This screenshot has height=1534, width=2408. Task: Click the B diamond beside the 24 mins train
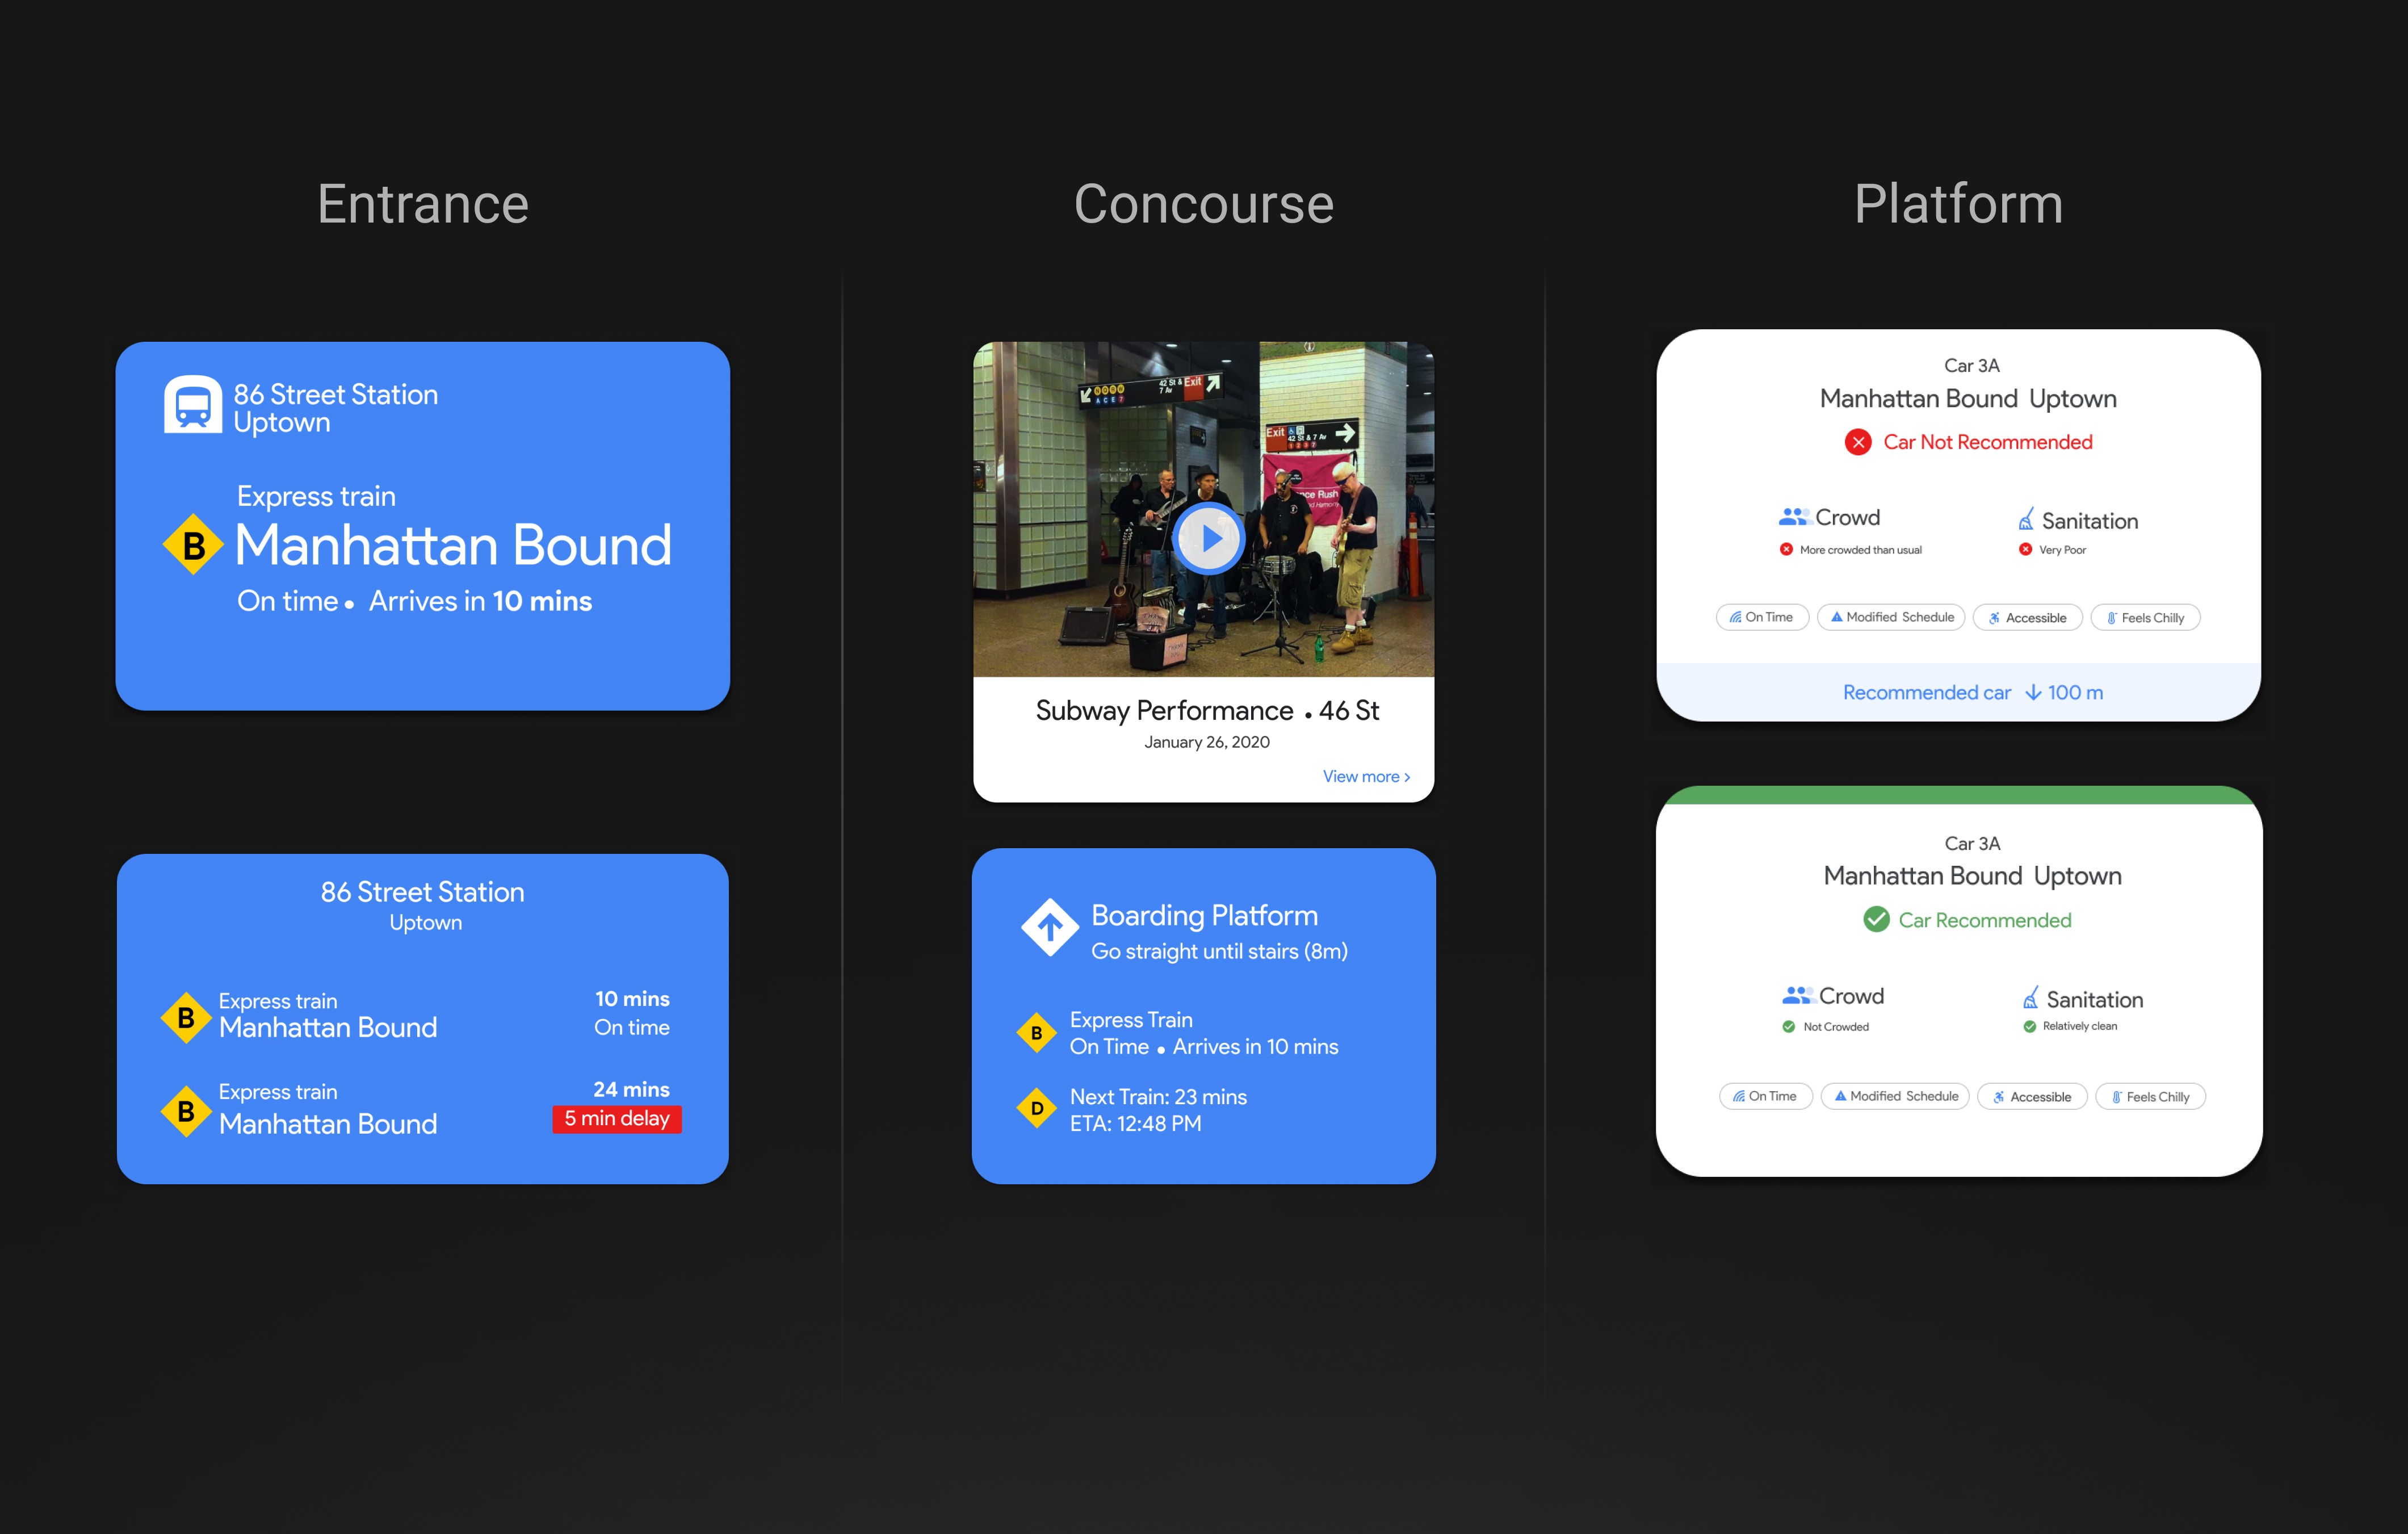[186, 1111]
